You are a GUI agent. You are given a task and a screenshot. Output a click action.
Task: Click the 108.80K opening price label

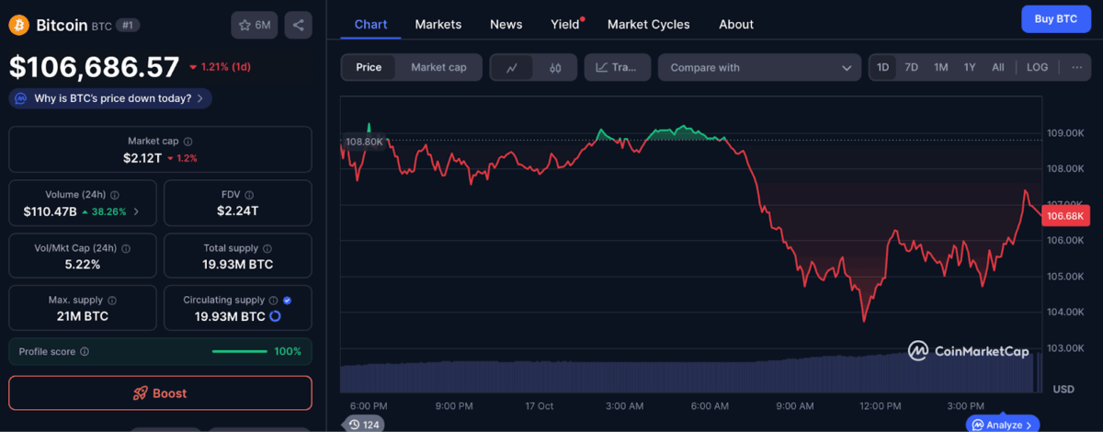(x=364, y=142)
